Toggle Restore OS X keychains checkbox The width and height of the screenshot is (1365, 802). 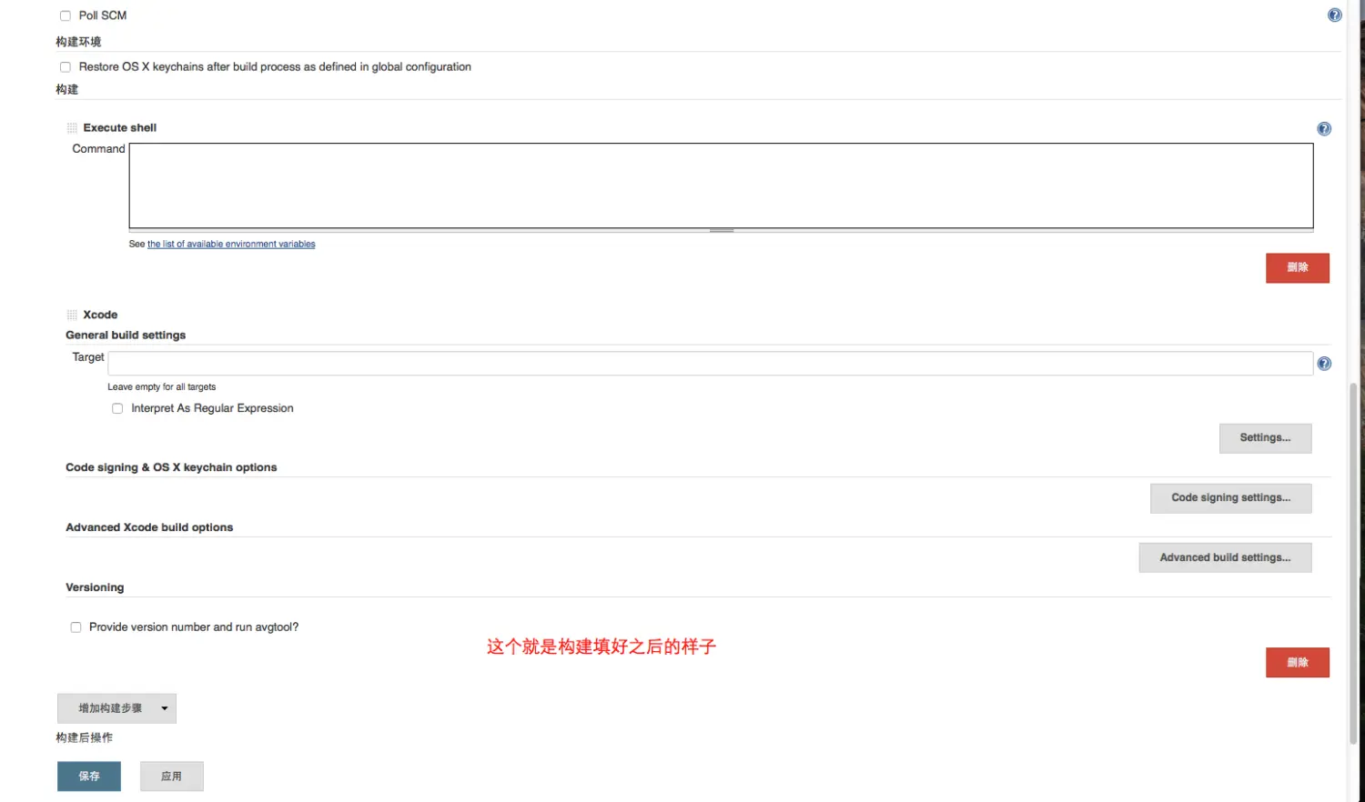tap(66, 67)
